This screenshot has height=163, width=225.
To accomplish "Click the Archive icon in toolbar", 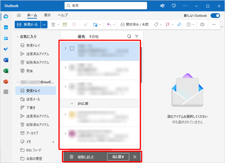I will (65, 24).
